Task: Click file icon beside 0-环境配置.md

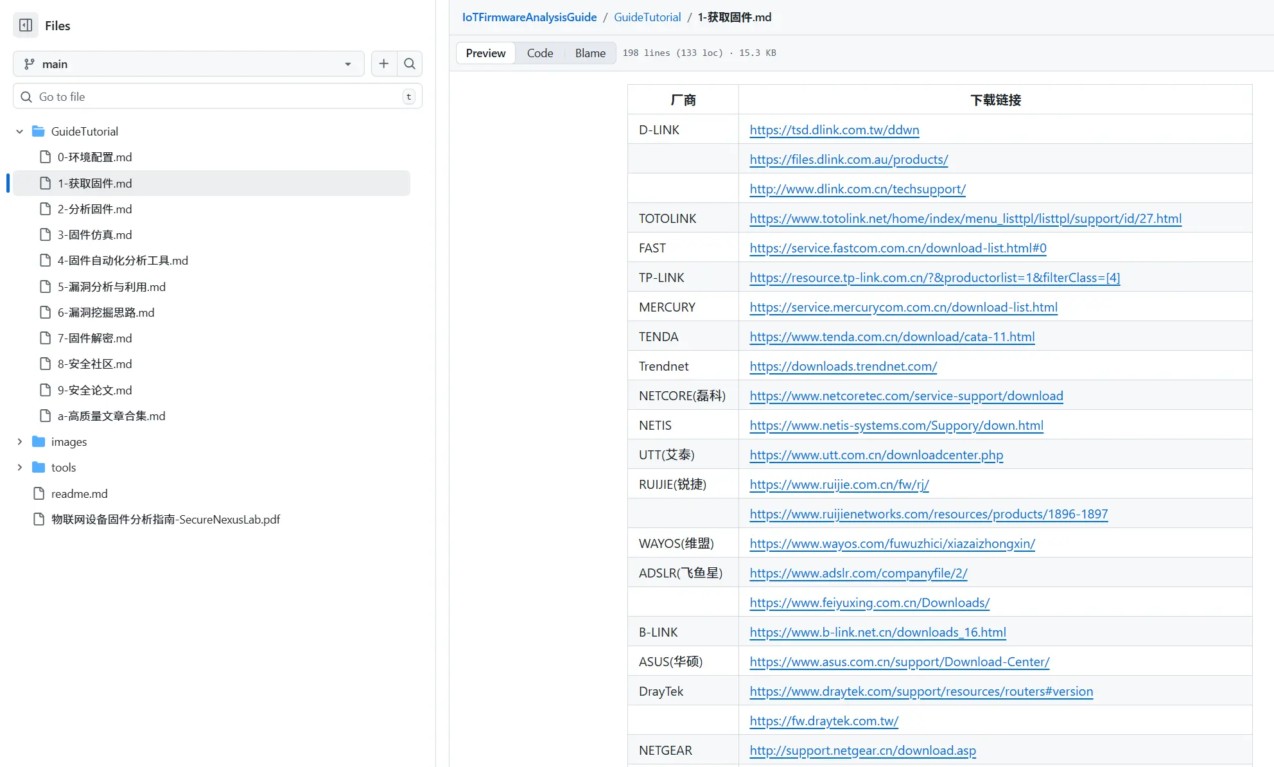Action: pyautogui.click(x=45, y=157)
